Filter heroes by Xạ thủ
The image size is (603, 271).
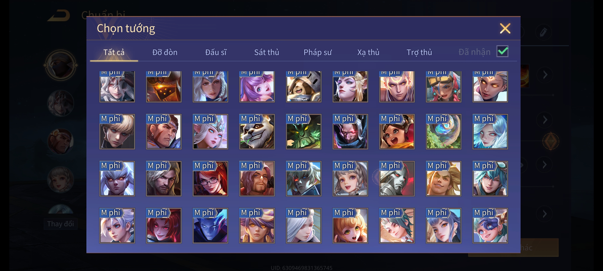click(368, 52)
